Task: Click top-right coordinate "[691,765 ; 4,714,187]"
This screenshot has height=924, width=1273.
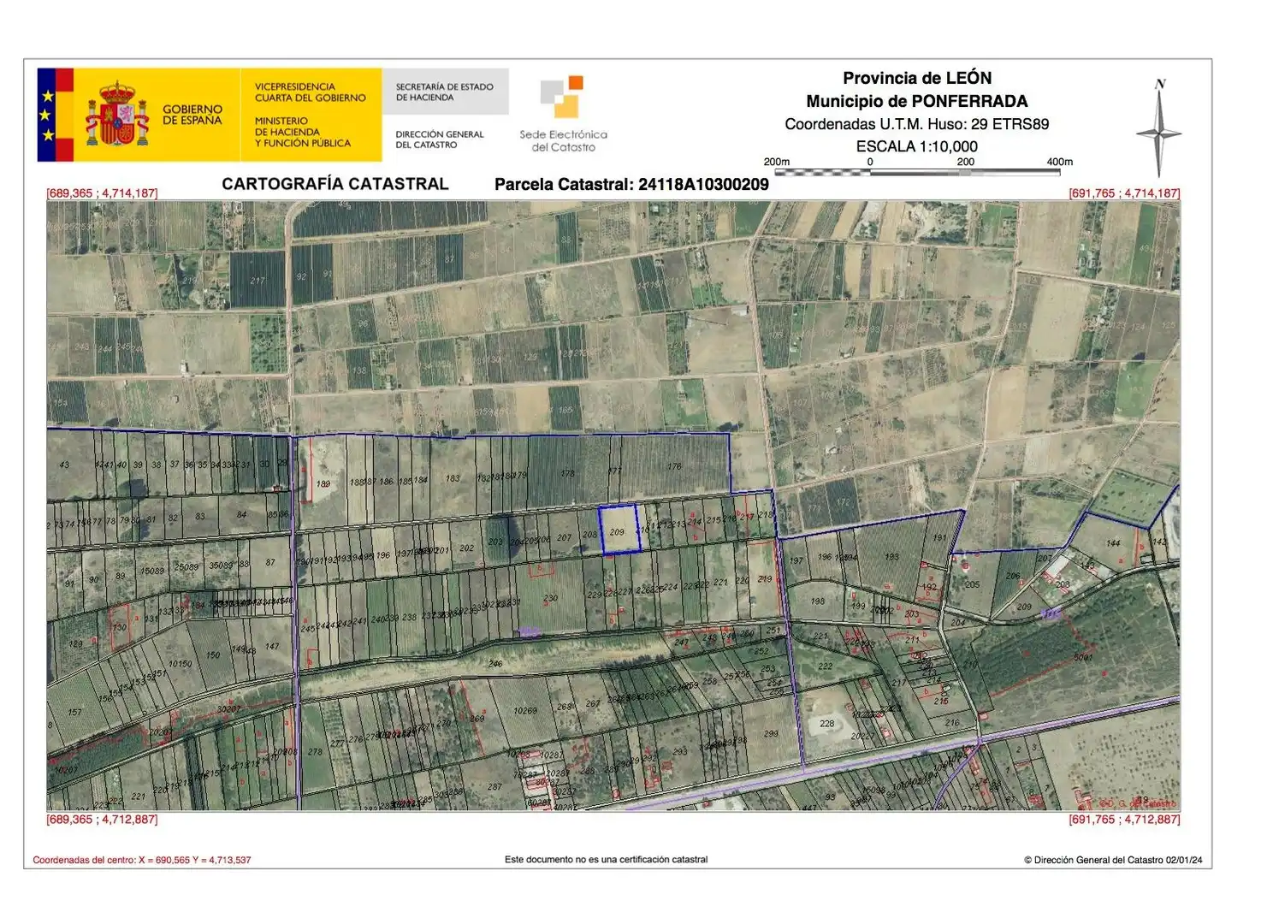Action: [x=1124, y=193]
